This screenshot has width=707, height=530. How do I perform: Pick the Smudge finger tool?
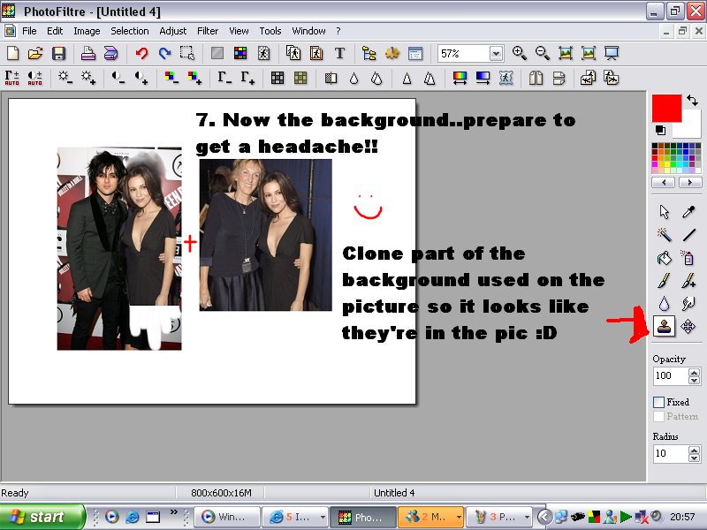(688, 303)
